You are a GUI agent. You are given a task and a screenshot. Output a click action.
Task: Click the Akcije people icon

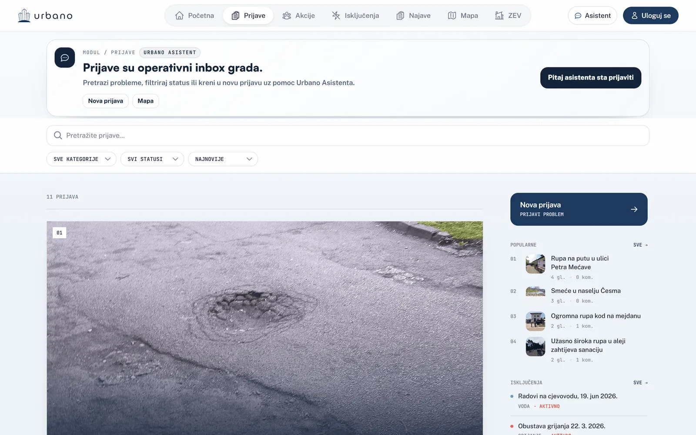287,16
